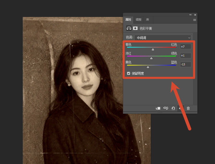The height and width of the screenshot is (164, 215).
Task: Collapse panel with double-arrow icon
Action: pyautogui.click(x=190, y=15)
